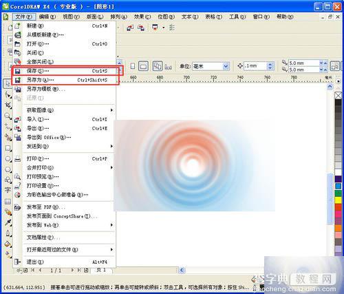
Task: Toggle the landscape page orientation button
Action: coord(143,66)
